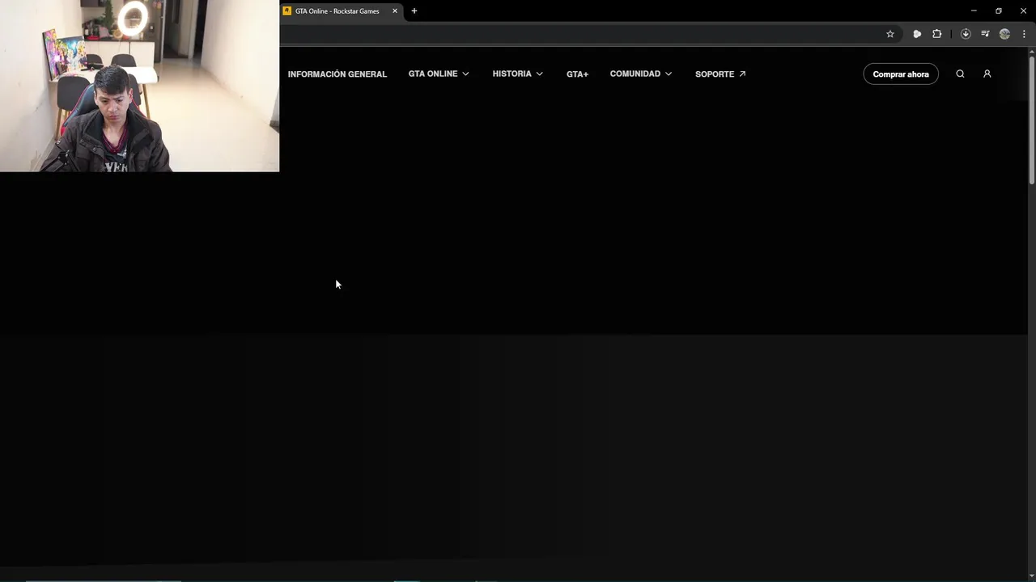1036x582 pixels.
Task: Open the media controls music icon
Action: 985,34
